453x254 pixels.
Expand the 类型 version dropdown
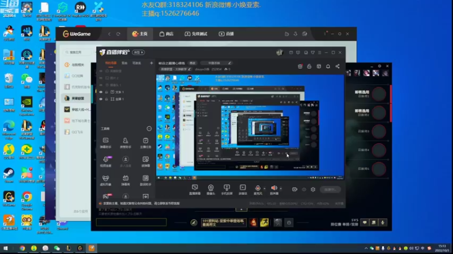point(138,52)
